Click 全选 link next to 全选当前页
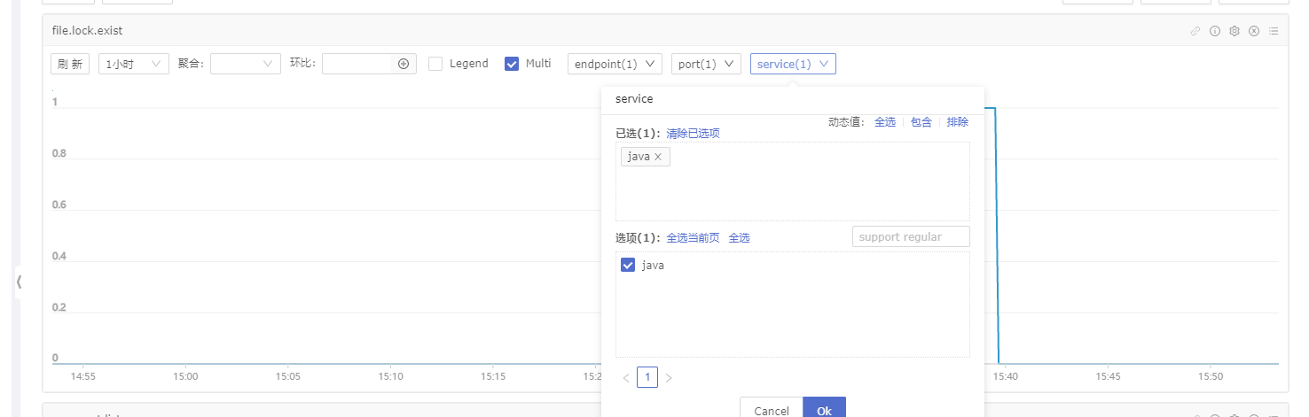The height and width of the screenshot is (417, 1309). [739, 238]
